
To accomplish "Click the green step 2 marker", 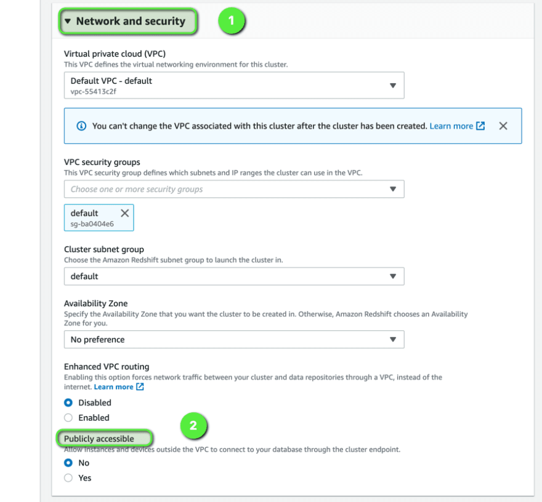I will [193, 425].
